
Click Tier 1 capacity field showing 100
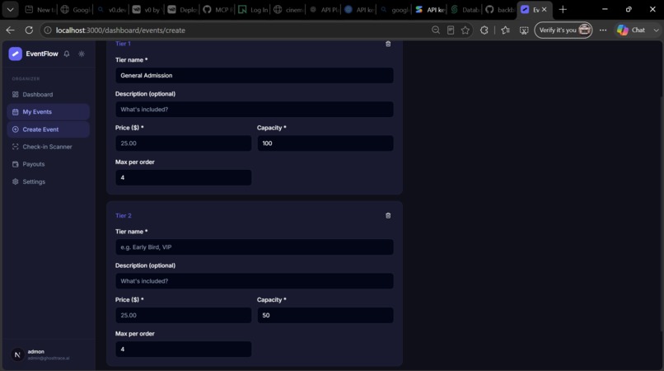click(325, 143)
